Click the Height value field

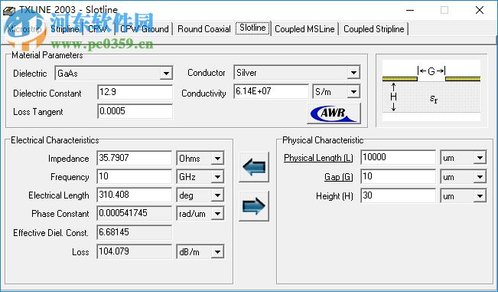pos(398,195)
